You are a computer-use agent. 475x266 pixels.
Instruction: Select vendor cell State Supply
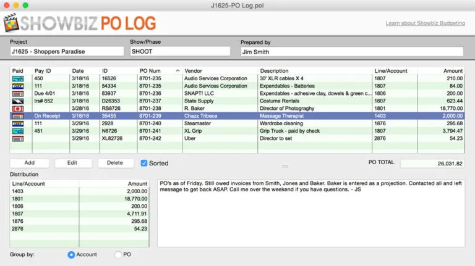tap(199, 101)
